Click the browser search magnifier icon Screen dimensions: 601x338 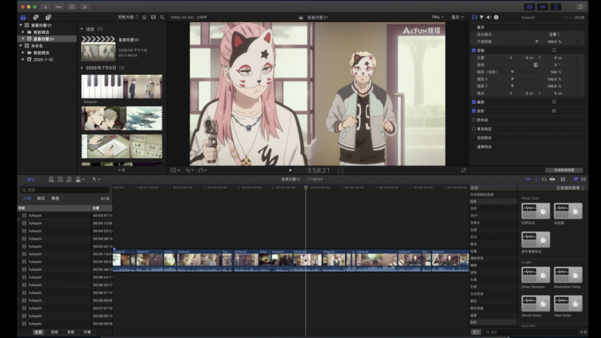pos(162,17)
